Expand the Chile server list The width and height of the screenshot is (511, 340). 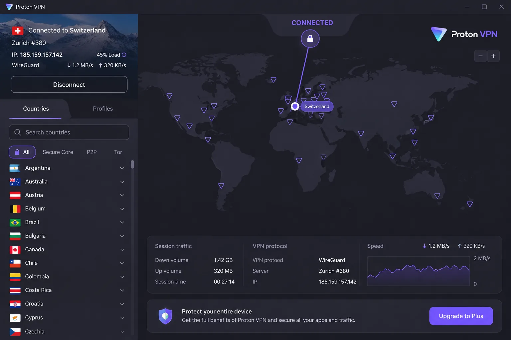[122, 263]
